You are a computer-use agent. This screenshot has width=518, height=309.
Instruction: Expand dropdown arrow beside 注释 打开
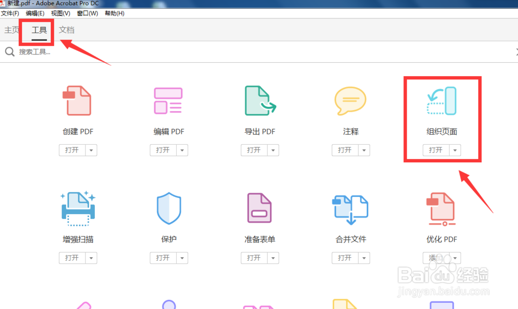pyautogui.click(x=364, y=150)
